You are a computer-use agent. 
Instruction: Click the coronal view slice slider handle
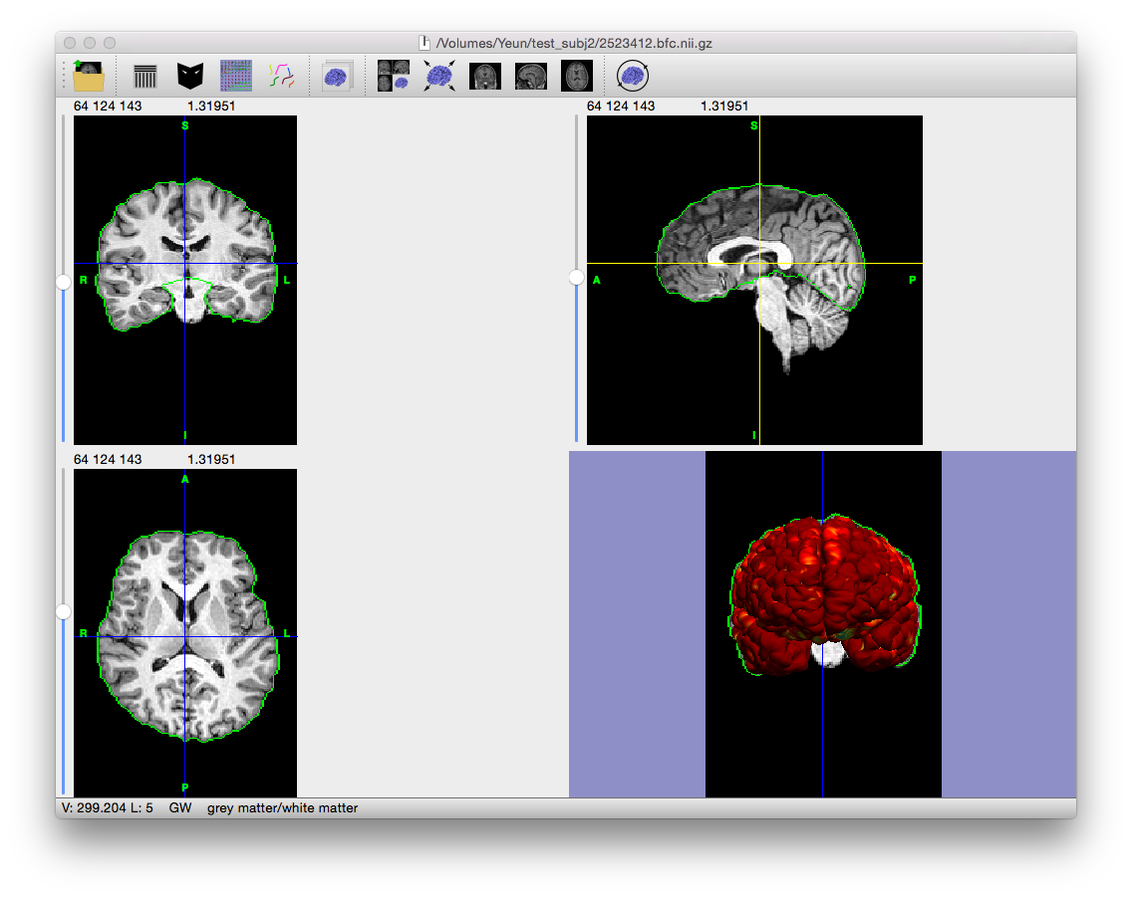(64, 282)
